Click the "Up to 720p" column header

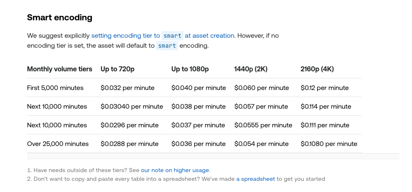(118, 69)
